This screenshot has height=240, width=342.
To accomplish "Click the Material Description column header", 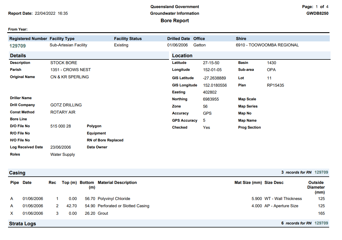I will (117, 182).
